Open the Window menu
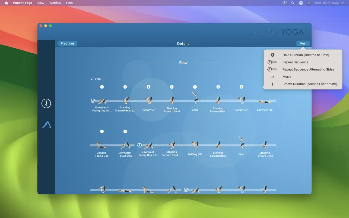 point(55,3)
